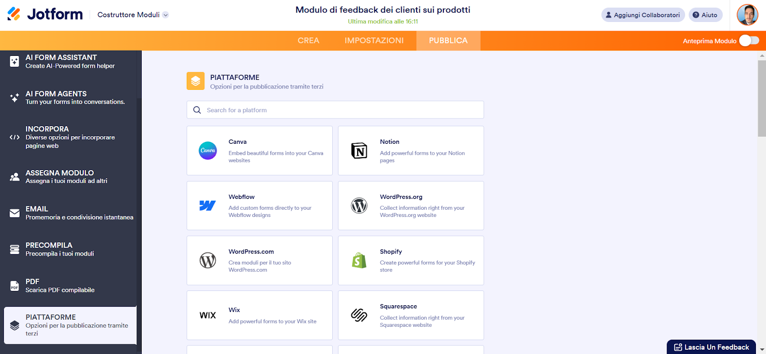Viewport: 766px width, 354px height.
Task: Select the Webflow icon
Action: (x=208, y=205)
